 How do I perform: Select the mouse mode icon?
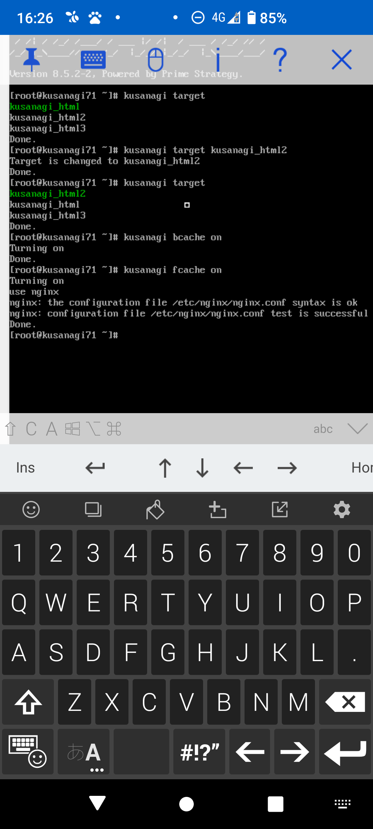click(x=155, y=59)
